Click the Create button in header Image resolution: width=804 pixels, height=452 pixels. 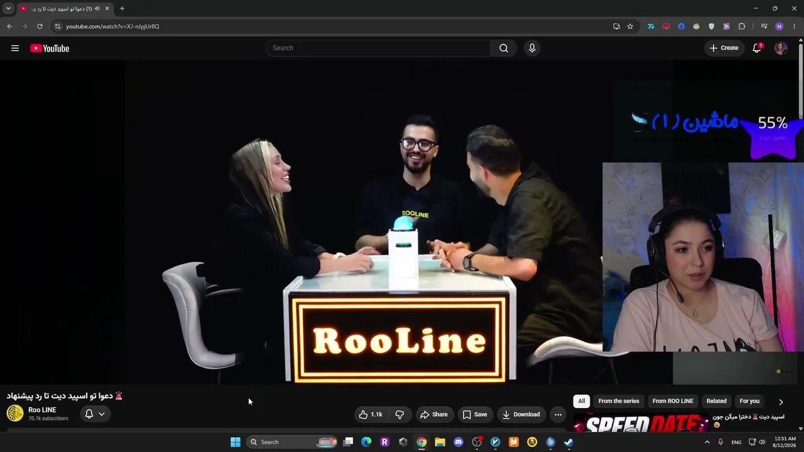(x=724, y=48)
